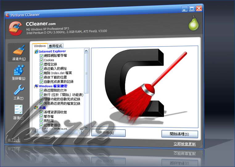Open the Tools (工具) wrench section

(19, 92)
